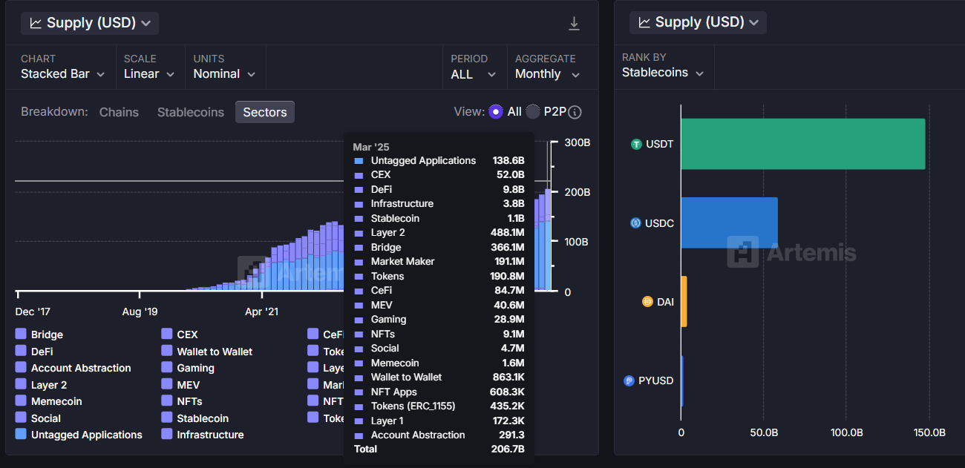
Task: Click the PYUSD token icon
Action: click(x=629, y=380)
